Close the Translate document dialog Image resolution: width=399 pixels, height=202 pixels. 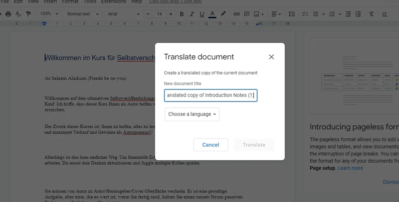(x=271, y=57)
